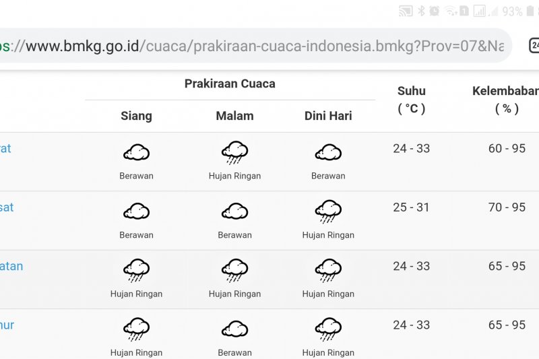Click the Berawan cloud icon under Siang, first row
539x359 pixels.
click(137, 152)
